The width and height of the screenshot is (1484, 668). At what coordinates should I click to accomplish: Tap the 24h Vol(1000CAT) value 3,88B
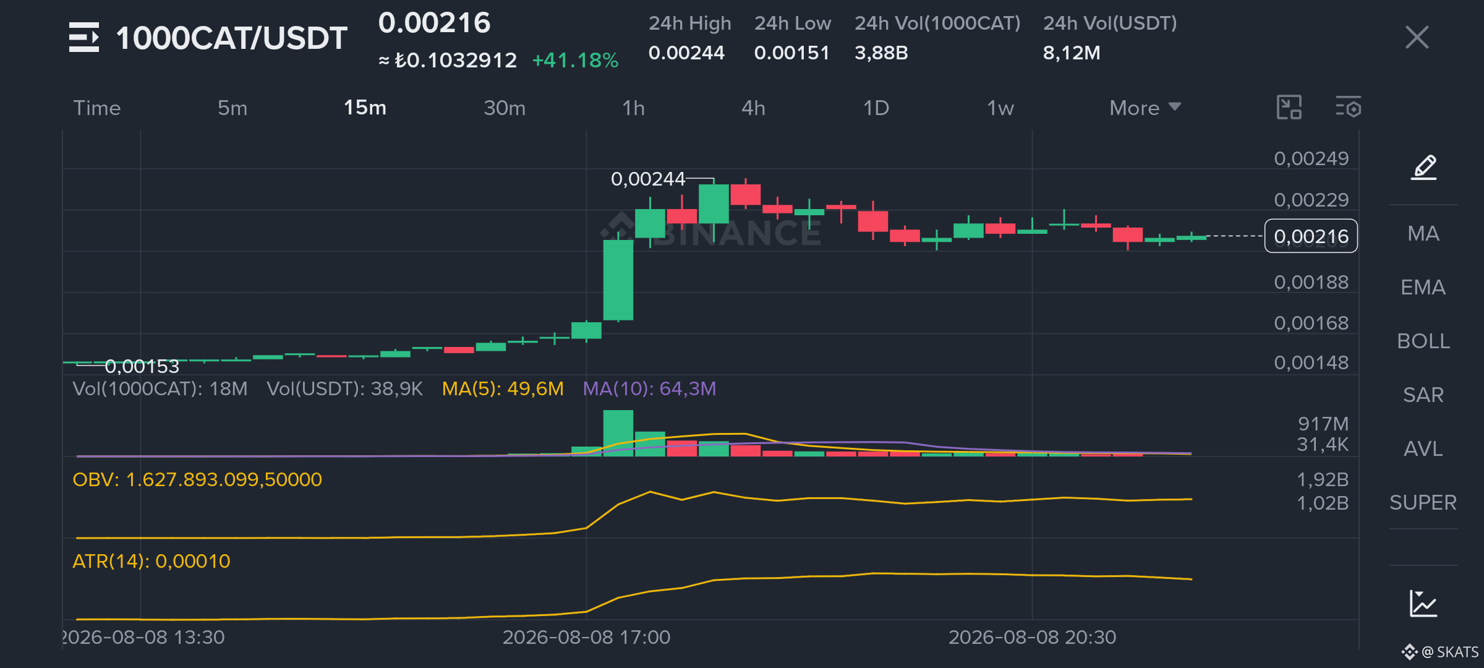pos(881,53)
